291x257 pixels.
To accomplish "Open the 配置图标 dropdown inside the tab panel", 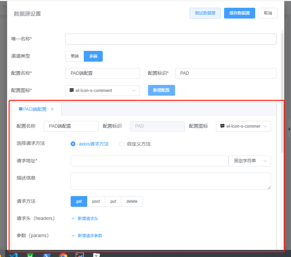I will (x=243, y=126).
